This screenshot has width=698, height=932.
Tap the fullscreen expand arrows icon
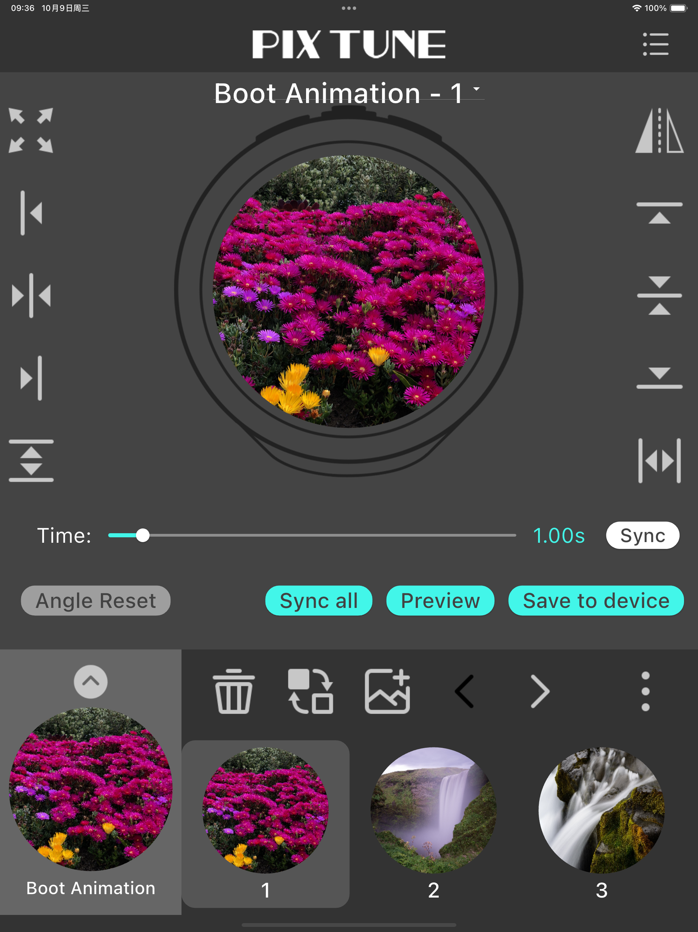tap(31, 130)
